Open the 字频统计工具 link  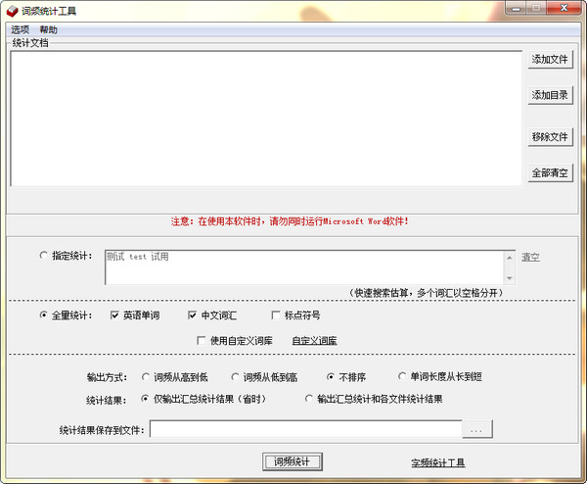[x=437, y=462]
